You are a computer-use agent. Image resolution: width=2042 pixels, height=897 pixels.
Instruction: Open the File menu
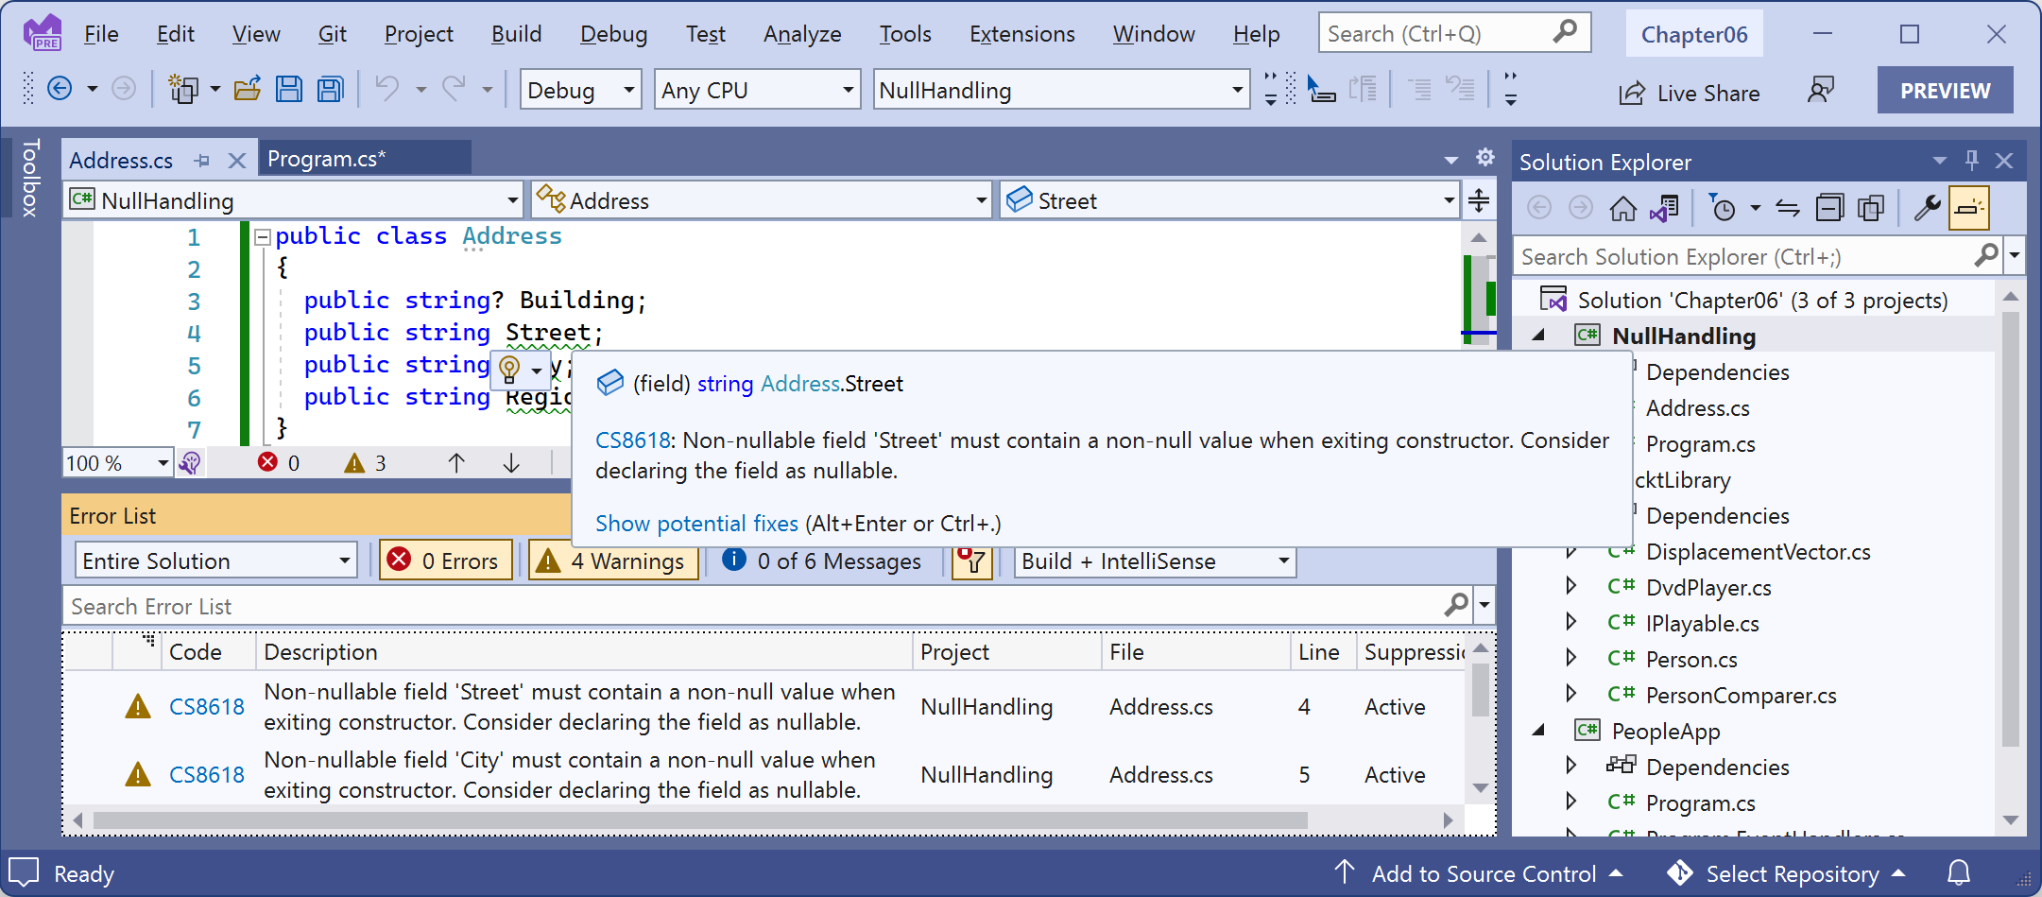(101, 34)
